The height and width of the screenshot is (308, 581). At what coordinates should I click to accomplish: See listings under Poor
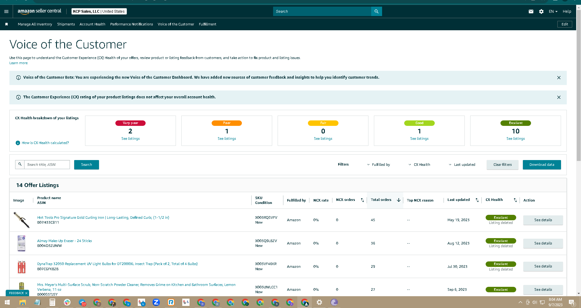click(x=227, y=139)
